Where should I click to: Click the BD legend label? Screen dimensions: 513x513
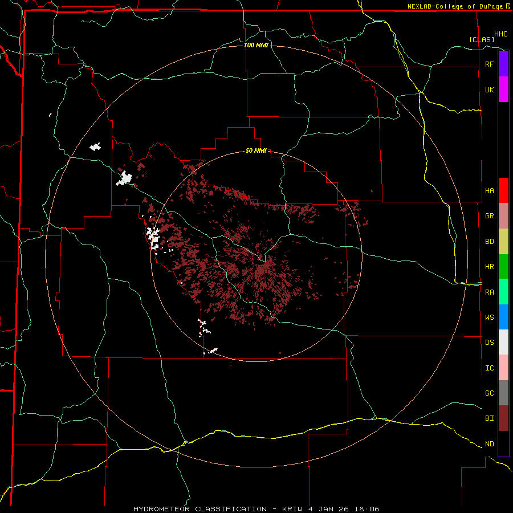point(489,242)
